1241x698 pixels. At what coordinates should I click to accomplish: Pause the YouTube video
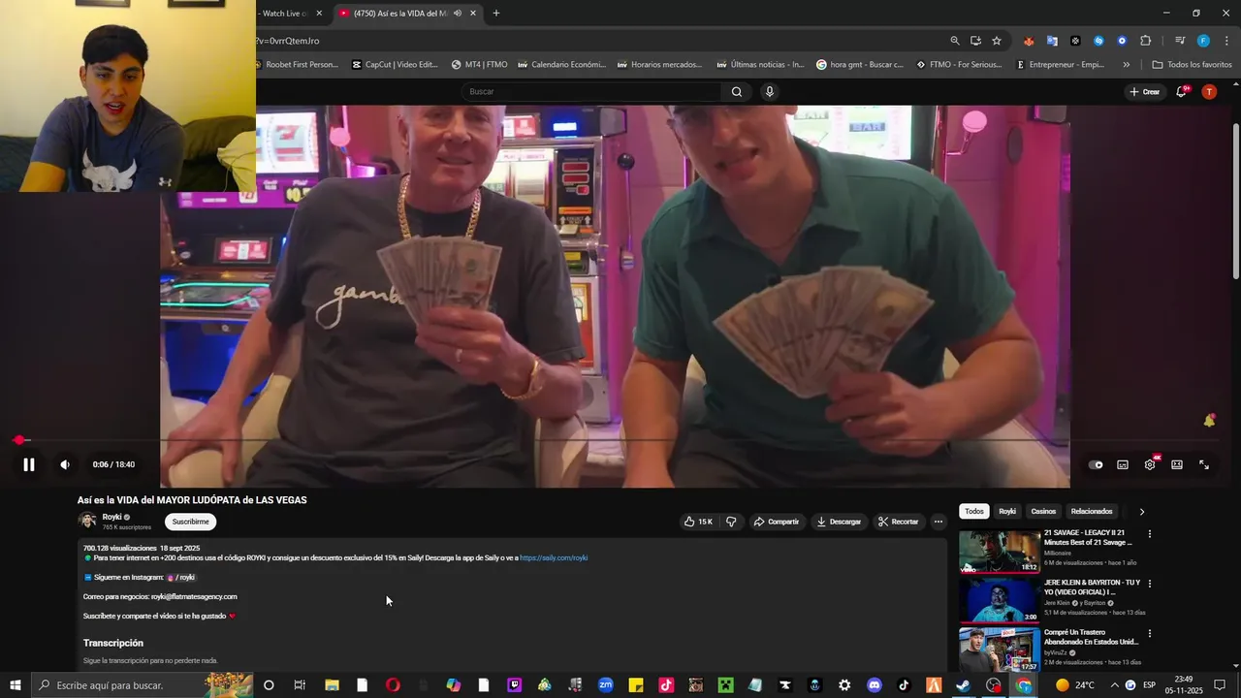tap(29, 464)
